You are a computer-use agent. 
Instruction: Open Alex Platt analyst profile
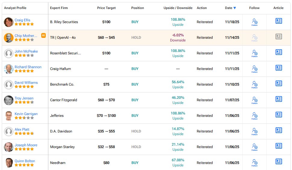(x=22, y=129)
